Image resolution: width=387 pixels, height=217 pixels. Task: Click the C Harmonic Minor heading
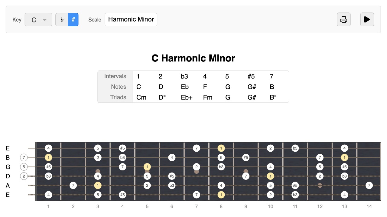tap(193, 58)
